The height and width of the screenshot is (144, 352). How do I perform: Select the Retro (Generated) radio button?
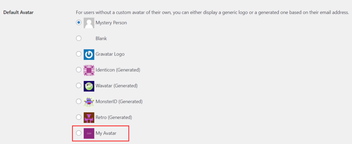click(x=79, y=118)
